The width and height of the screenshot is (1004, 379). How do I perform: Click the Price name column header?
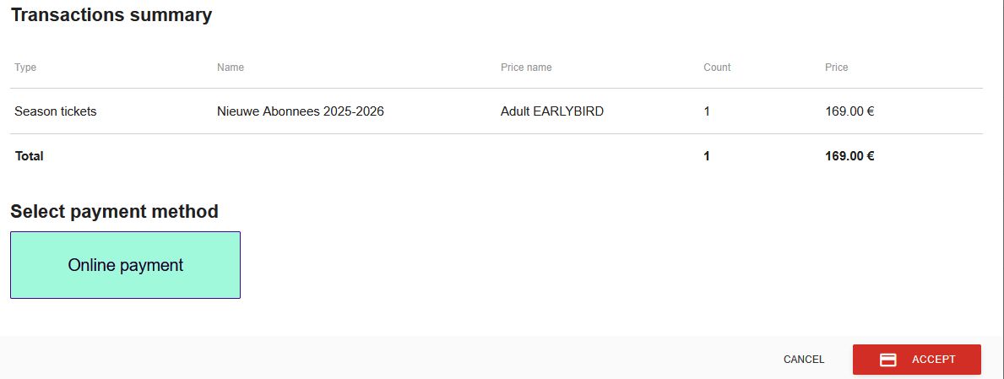pos(526,68)
